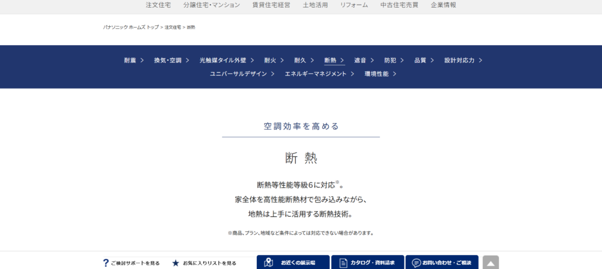Viewport: 602px width, 269px height.
Task: Open 設計対応力 navigation link
Action: pyautogui.click(x=459, y=60)
